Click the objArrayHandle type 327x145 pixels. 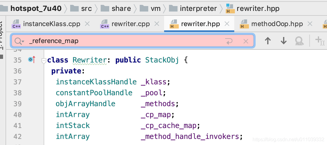point(85,103)
